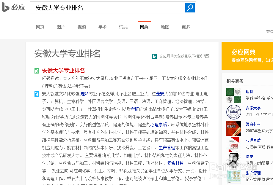
Task: Follow the 理科 link in the answer text
Action: pyautogui.click(x=85, y=94)
